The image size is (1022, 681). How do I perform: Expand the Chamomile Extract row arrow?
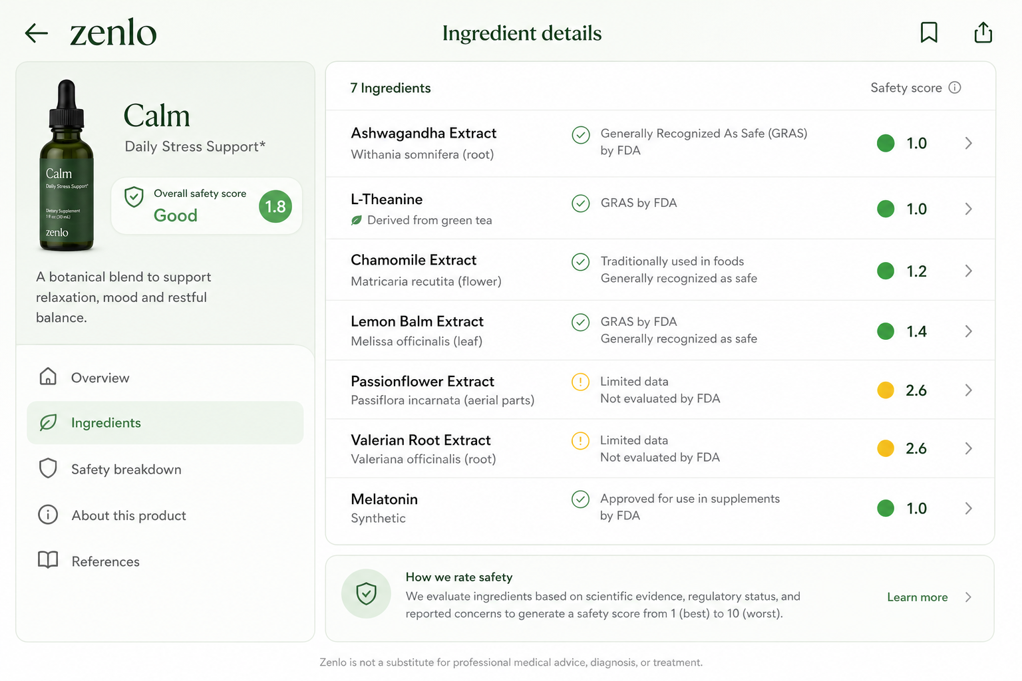tap(969, 271)
